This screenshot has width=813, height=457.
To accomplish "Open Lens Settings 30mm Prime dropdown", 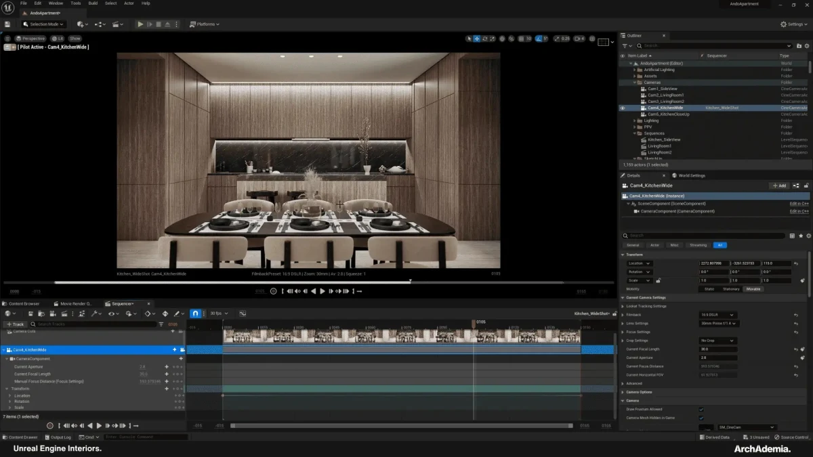I will 719,324.
